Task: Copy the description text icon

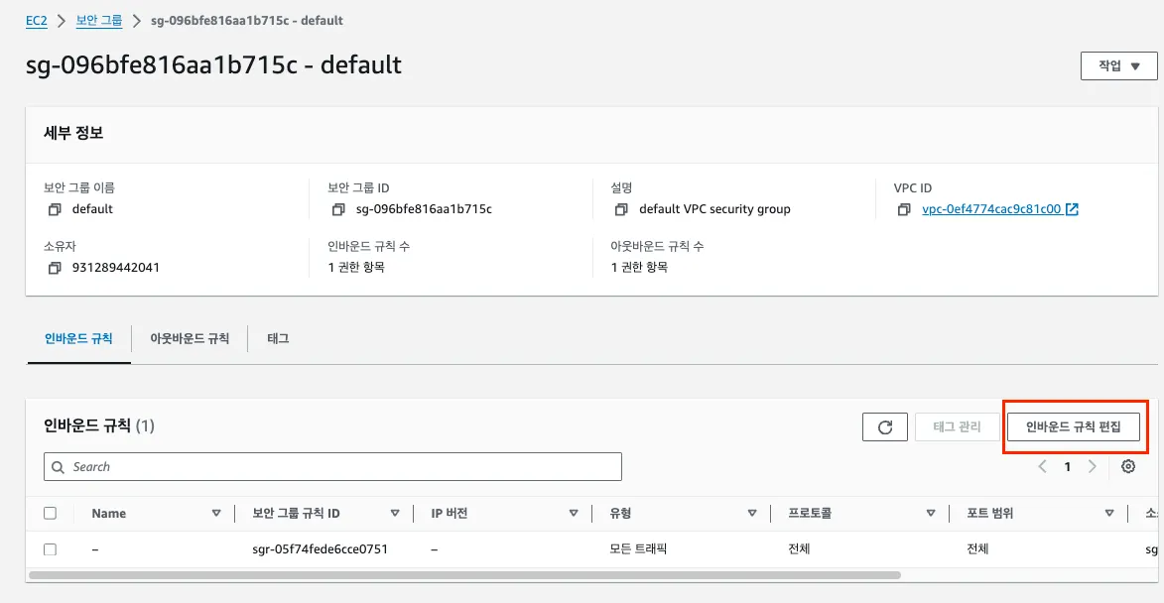Action: [621, 209]
